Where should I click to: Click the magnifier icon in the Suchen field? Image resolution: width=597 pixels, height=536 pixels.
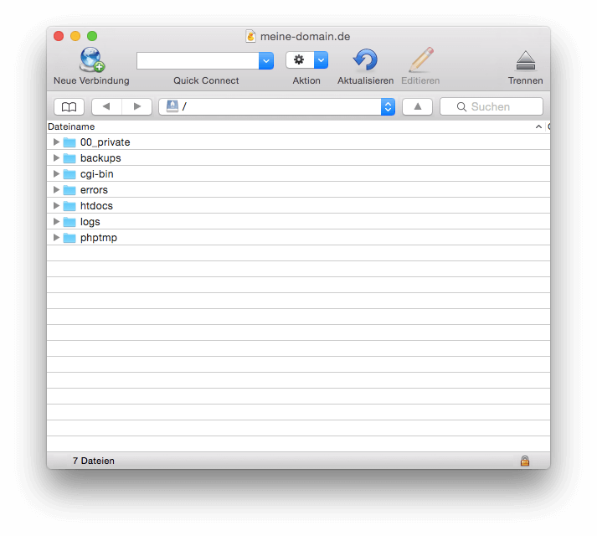[x=461, y=106]
